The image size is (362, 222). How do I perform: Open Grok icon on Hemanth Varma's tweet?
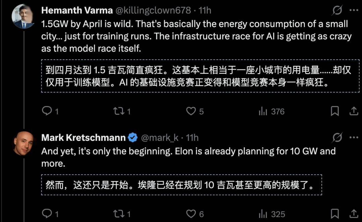click(x=337, y=10)
